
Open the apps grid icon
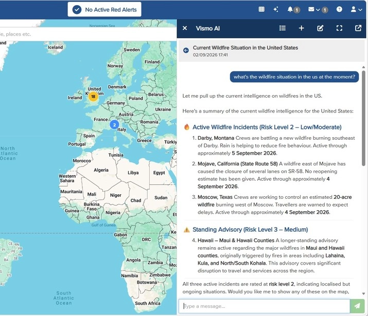261,9
